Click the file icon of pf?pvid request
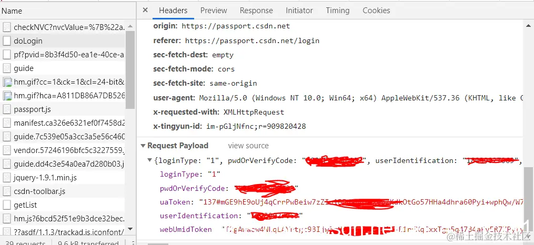Viewport: 534px width, 245px height. (x=7, y=55)
